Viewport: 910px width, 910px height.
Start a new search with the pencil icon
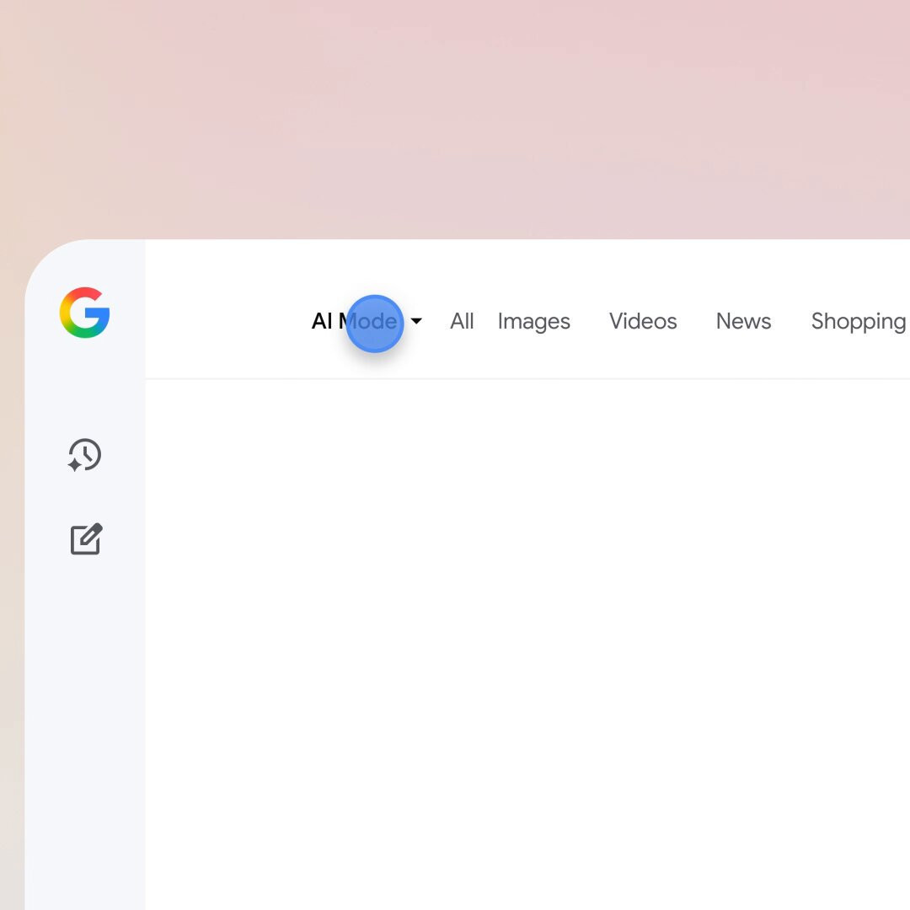(x=86, y=539)
